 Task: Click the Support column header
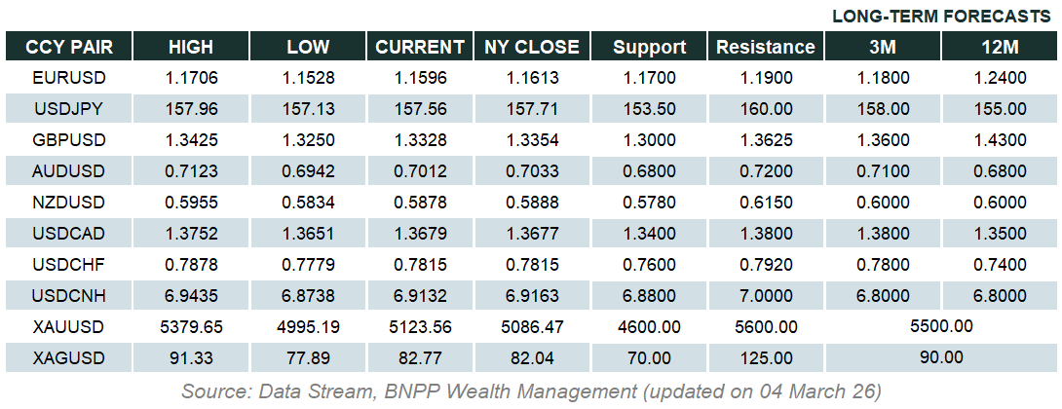click(x=650, y=47)
